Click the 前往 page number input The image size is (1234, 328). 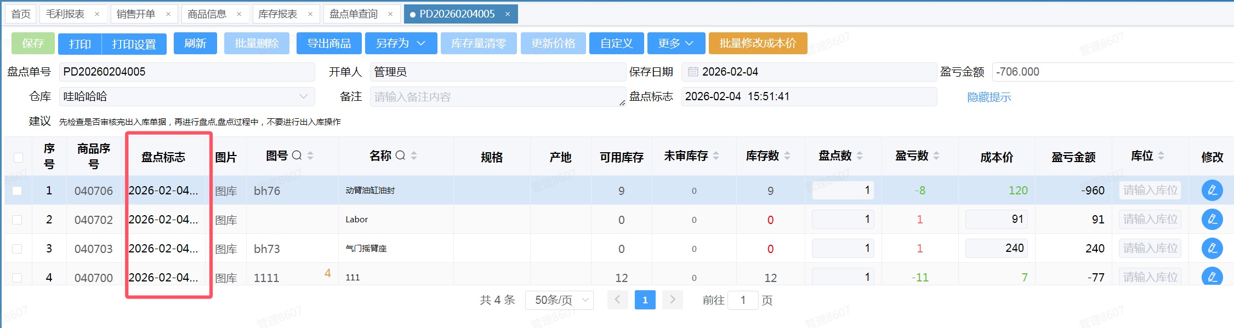pyautogui.click(x=743, y=300)
